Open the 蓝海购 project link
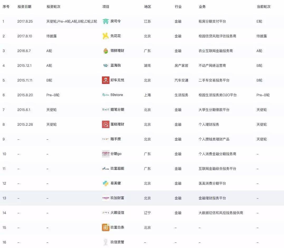The width and height of the screenshot is (284, 248). 115,65
